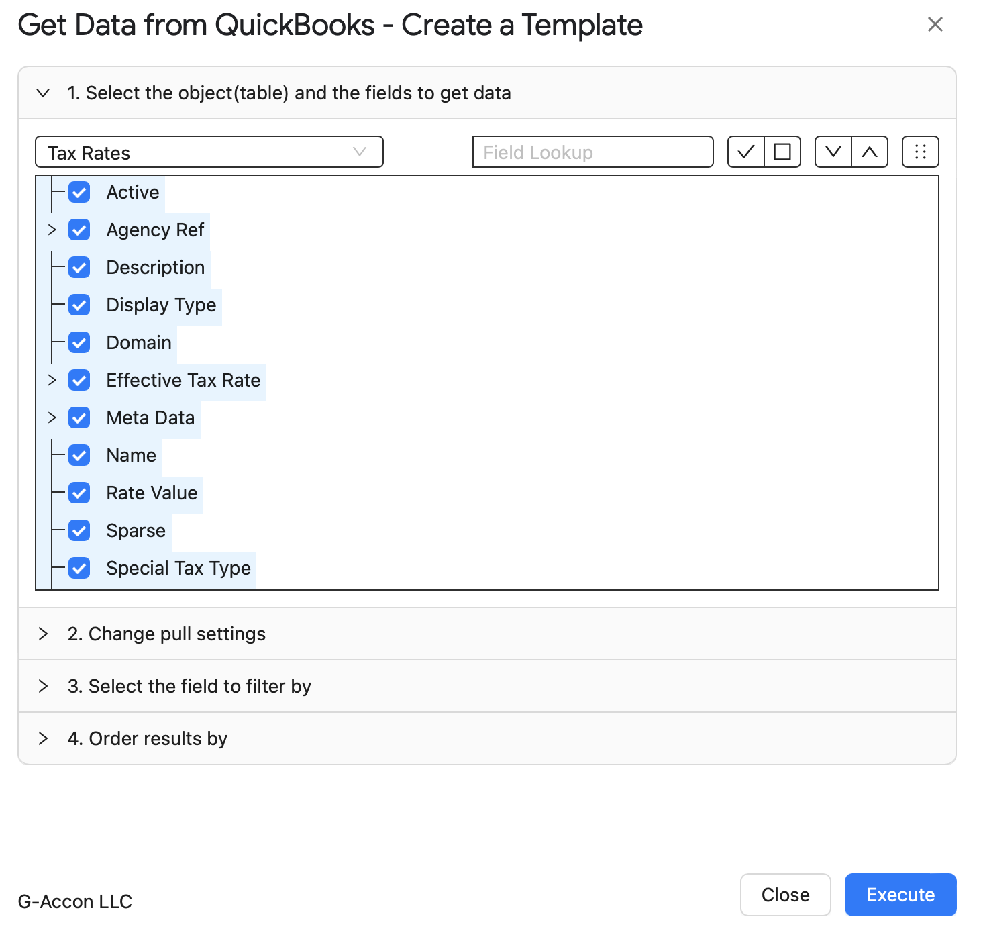Screen dimensions: 981x937
Task: Expand the Effective Tax Rate node
Action: click(52, 380)
